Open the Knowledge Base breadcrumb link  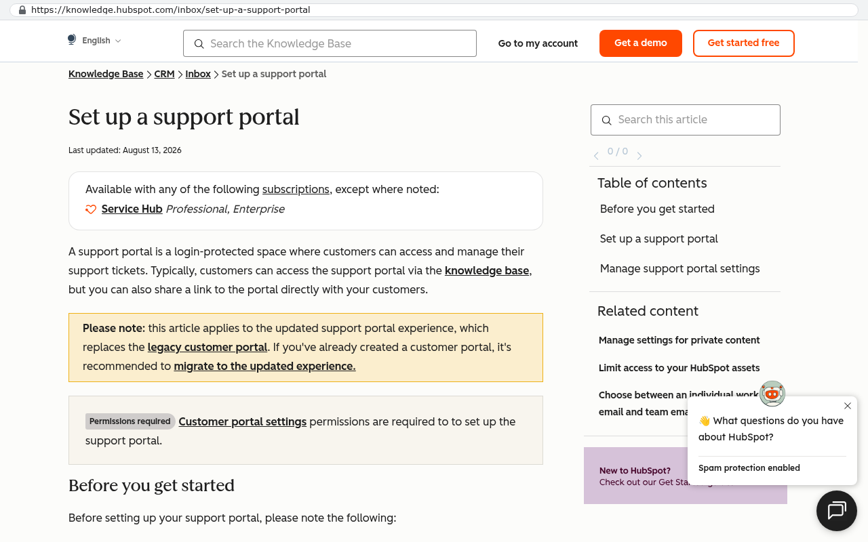106,74
